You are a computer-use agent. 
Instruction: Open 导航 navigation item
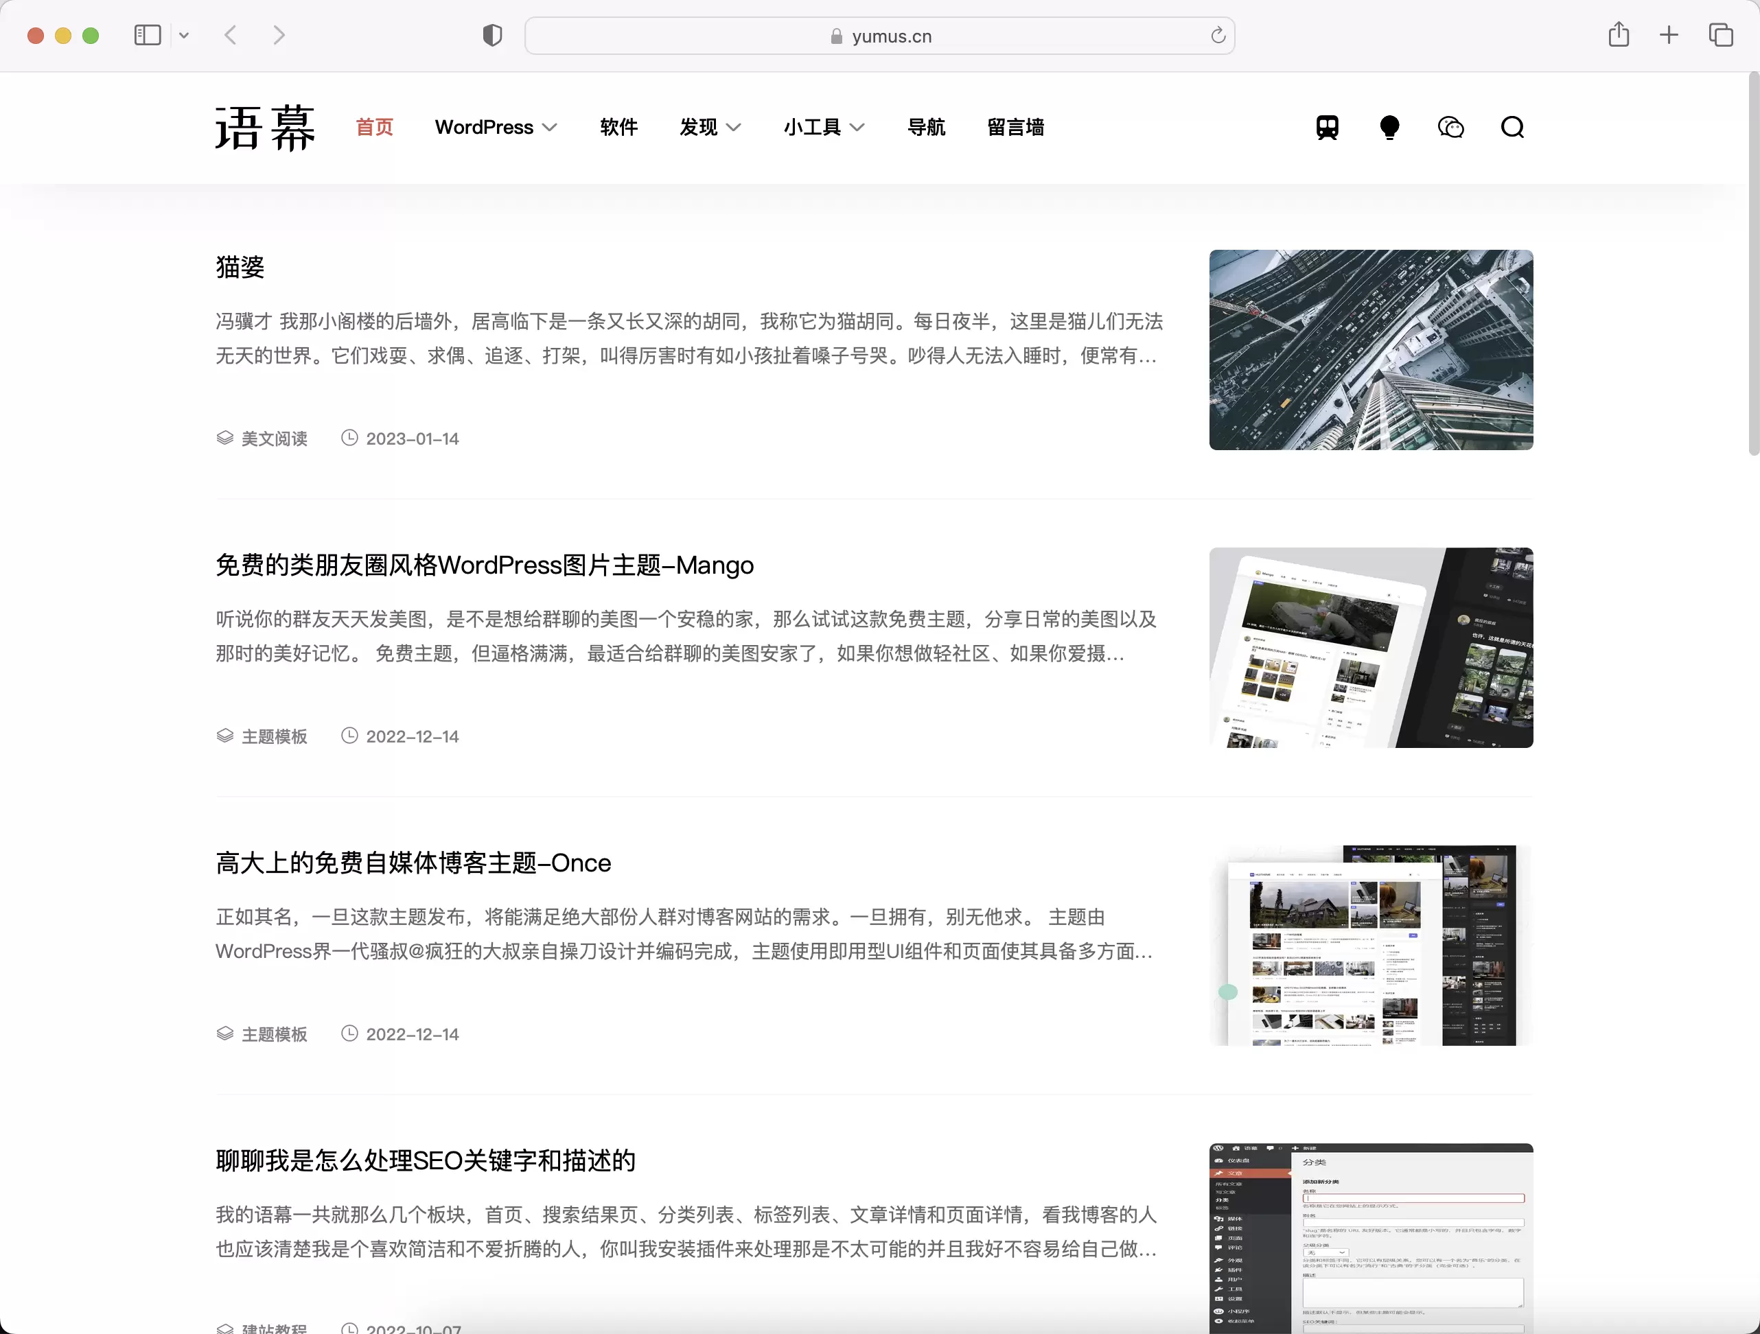pos(926,127)
